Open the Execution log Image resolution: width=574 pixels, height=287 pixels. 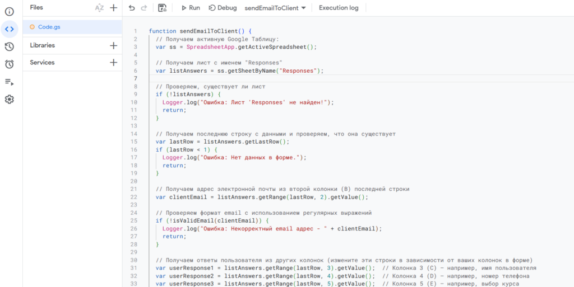click(x=339, y=8)
